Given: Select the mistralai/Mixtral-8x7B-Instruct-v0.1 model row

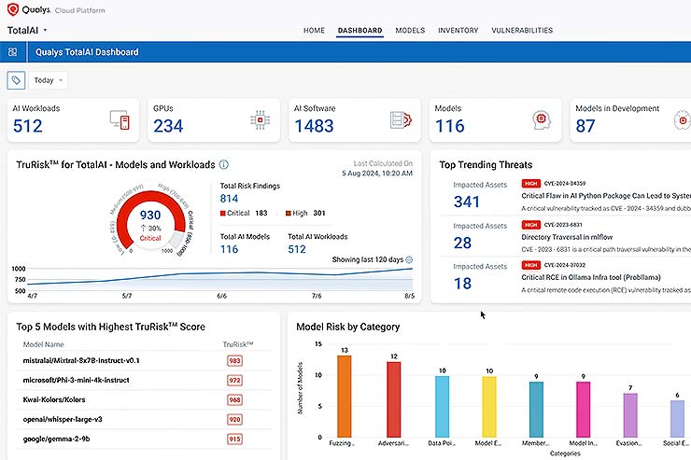Looking at the screenshot, I should point(80,360).
